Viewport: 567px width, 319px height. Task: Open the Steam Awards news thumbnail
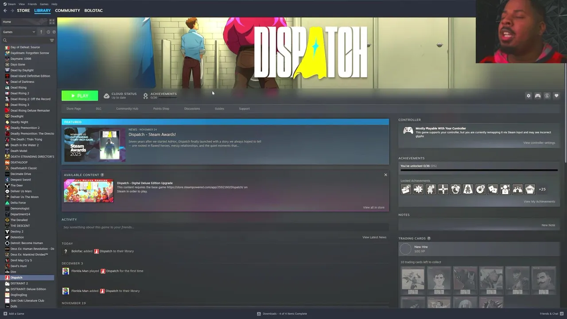coord(95,144)
